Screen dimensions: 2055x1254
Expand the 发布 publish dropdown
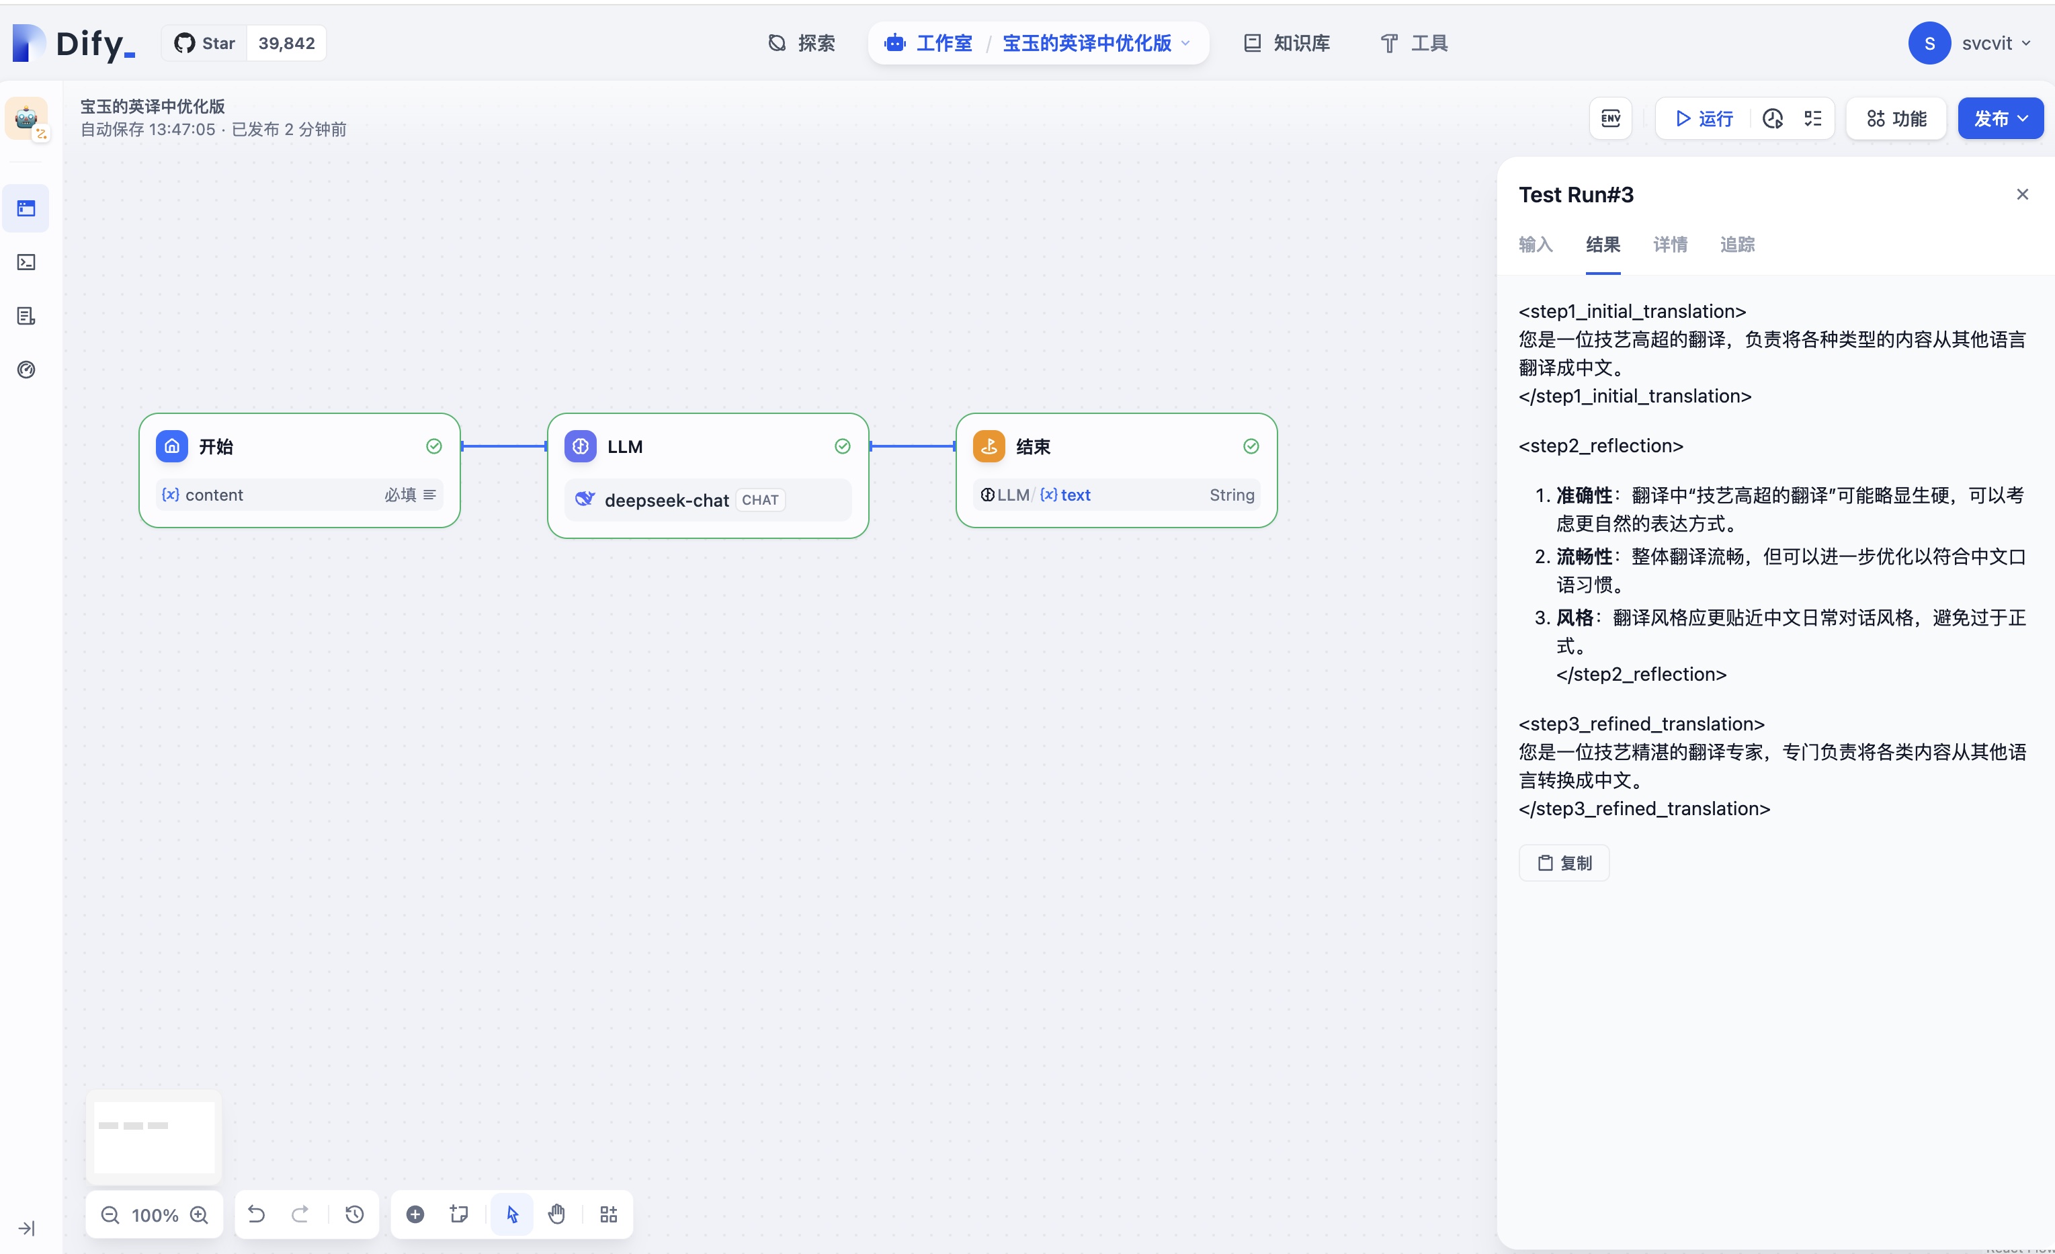point(2000,118)
